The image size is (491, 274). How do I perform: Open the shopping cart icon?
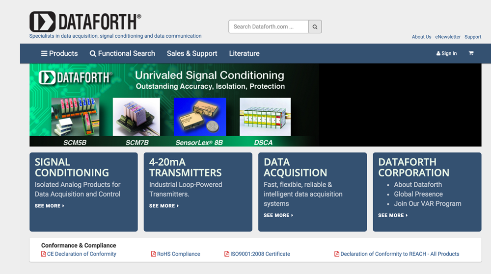pos(471,53)
